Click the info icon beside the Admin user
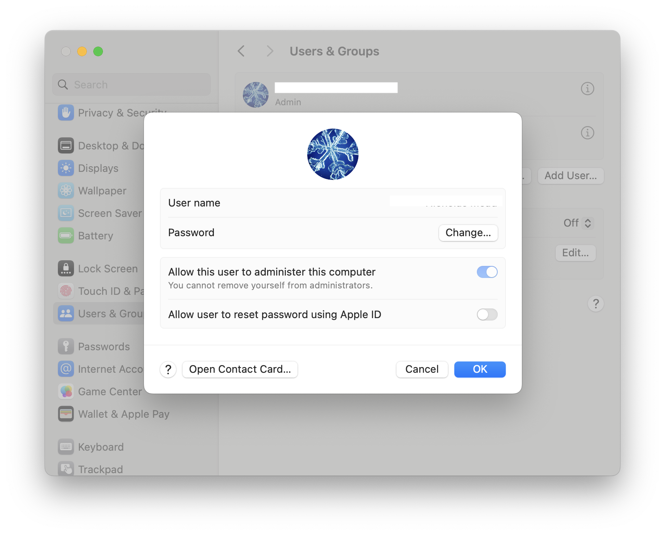This screenshot has width=665, height=535. pyautogui.click(x=587, y=89)
